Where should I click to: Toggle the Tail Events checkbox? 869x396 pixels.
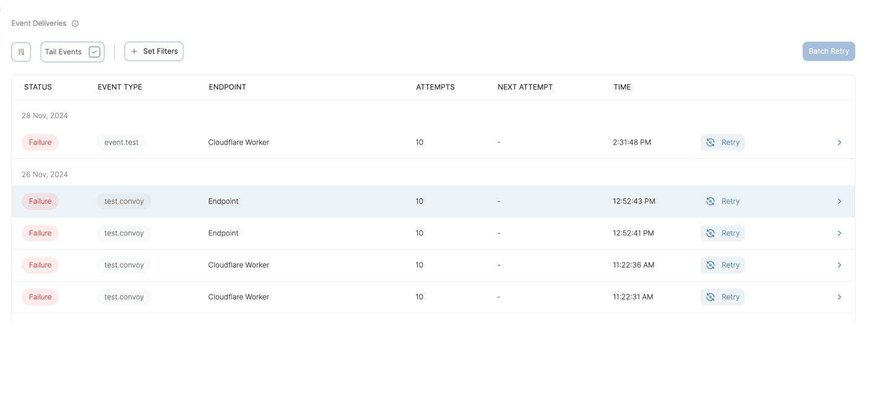coord(94,52)
